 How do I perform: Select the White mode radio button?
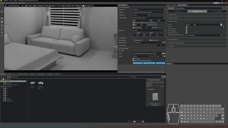(150, 40)
